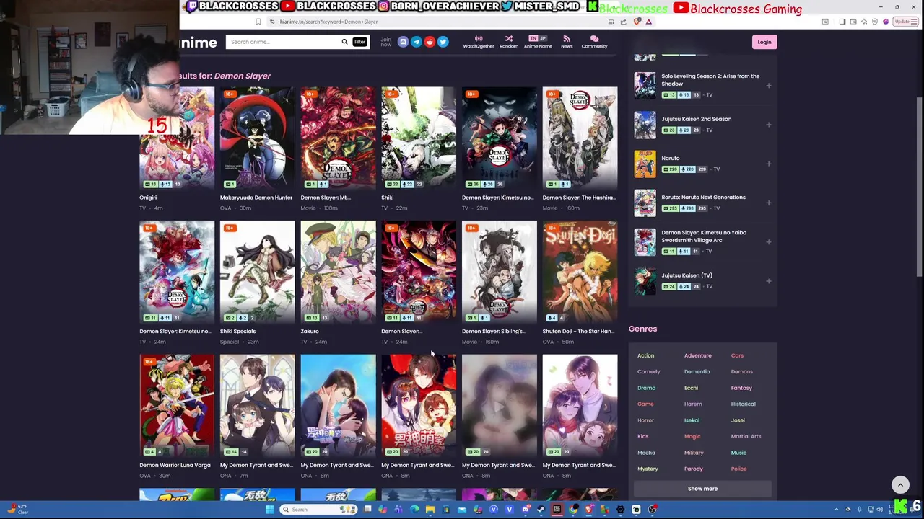Open Onigiri anime thumbnail
The height and width of the screenshot is (519, 924).
click(177, 138)
